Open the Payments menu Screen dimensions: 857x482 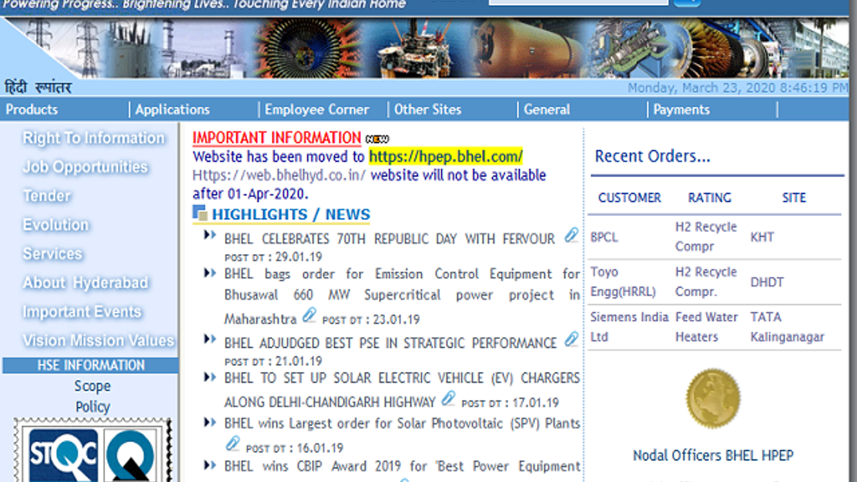pyautogui.click(x=681, y=109)
